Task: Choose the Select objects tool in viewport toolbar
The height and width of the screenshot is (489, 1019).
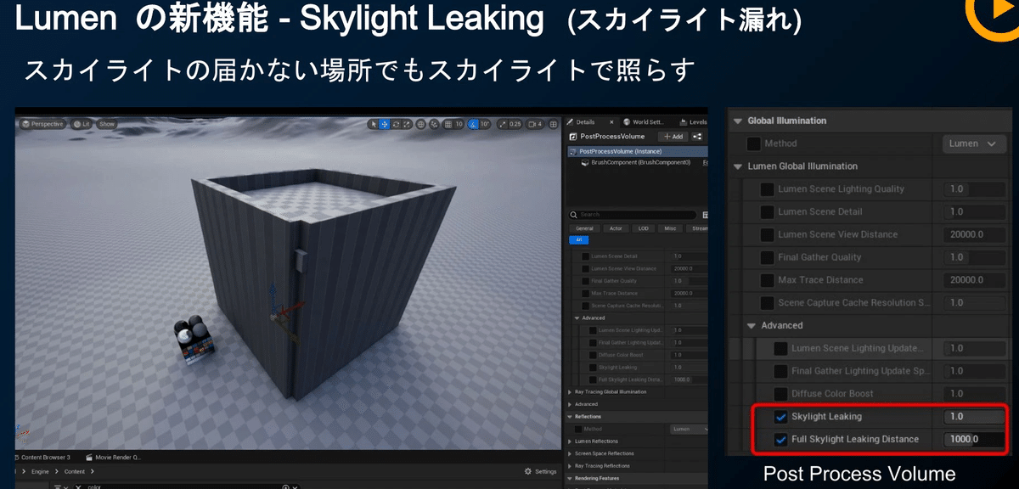Action: pyautogui.click(x=373, y=124)
